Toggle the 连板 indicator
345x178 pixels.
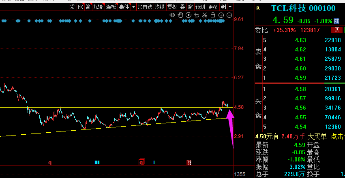pyautogui.click(x=111, y=7)
